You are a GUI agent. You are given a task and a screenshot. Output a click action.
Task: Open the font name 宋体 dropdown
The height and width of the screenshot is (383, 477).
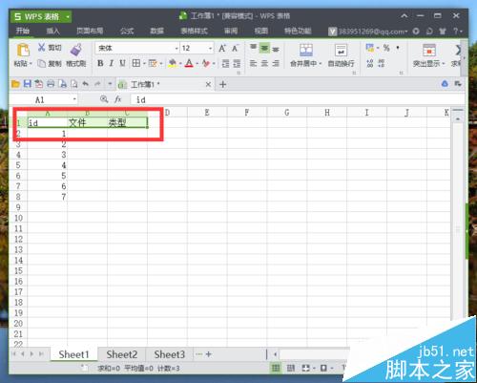(x=176, y=49)
